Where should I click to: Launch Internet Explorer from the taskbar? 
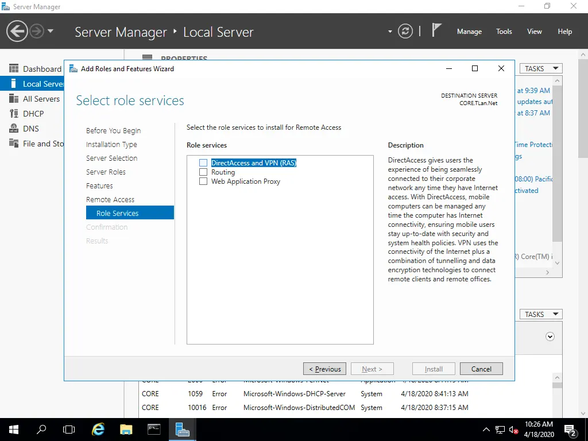[98, 430]
